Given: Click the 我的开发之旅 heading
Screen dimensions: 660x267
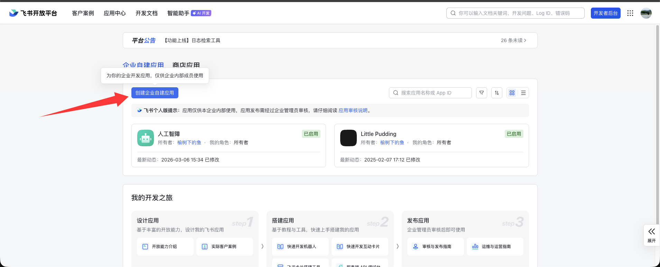Looking at the screenshot, I should pyautogui.click(x=152, y=198).
